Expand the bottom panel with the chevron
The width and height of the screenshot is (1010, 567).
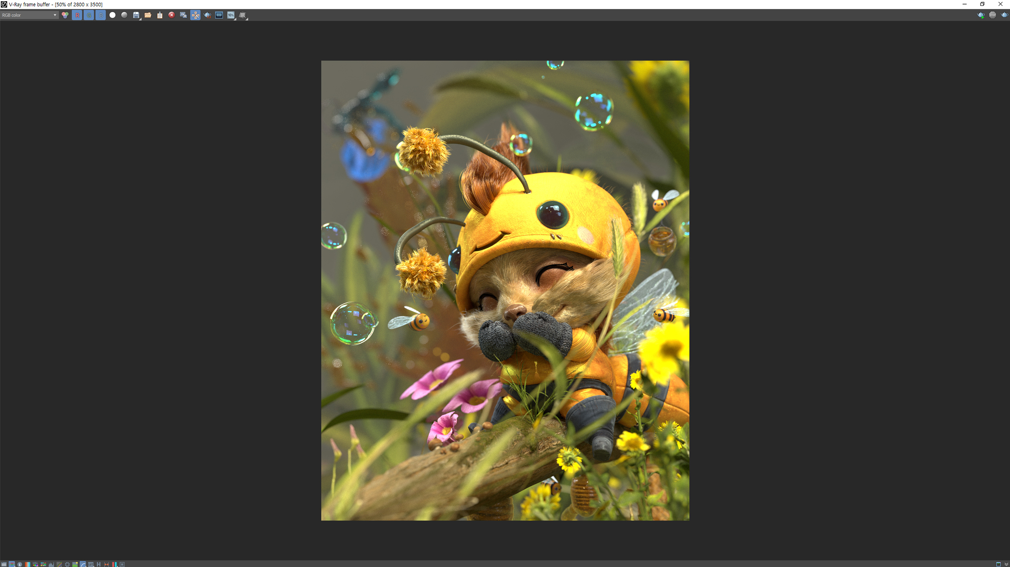(1006, 564)
